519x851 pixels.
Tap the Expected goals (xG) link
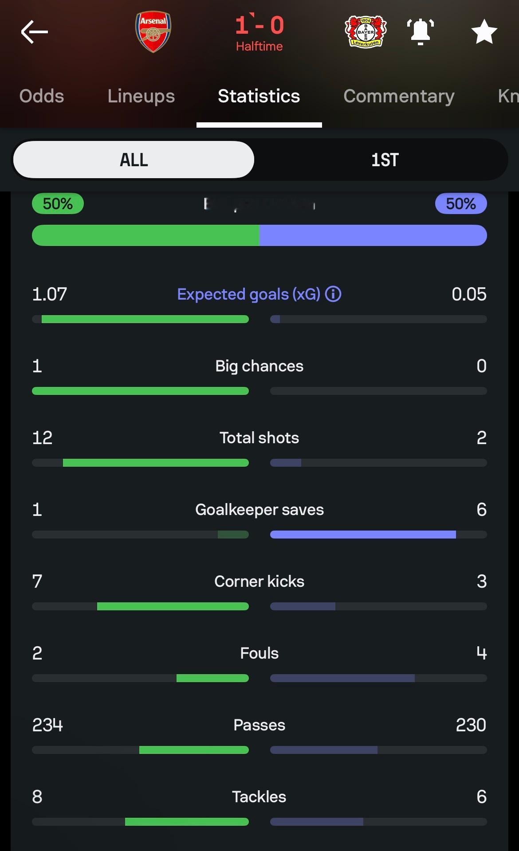pyautogui.click(x=248, y=294)
